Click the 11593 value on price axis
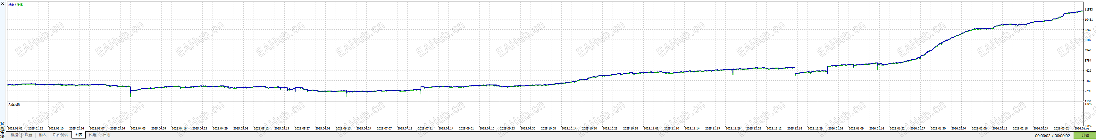The image size is (1096, 140). (x=1089, y=9)
